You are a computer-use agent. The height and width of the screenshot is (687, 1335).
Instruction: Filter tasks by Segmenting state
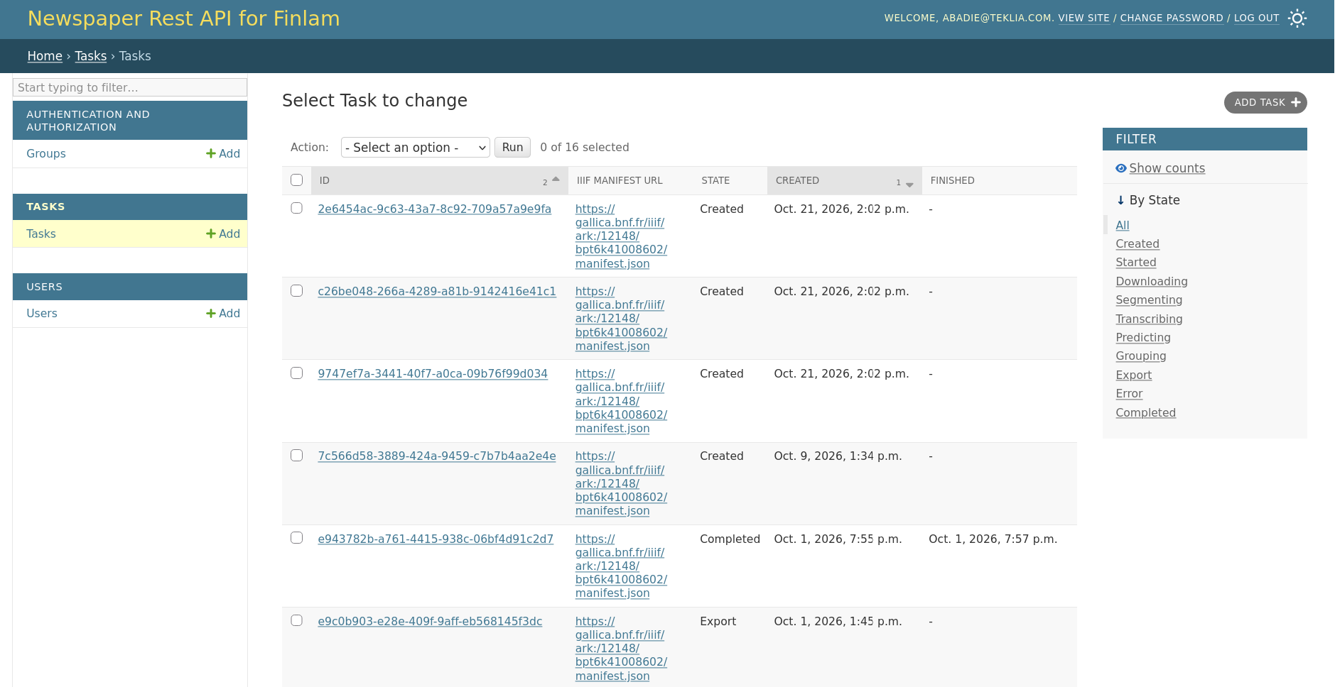point(1149,299)
